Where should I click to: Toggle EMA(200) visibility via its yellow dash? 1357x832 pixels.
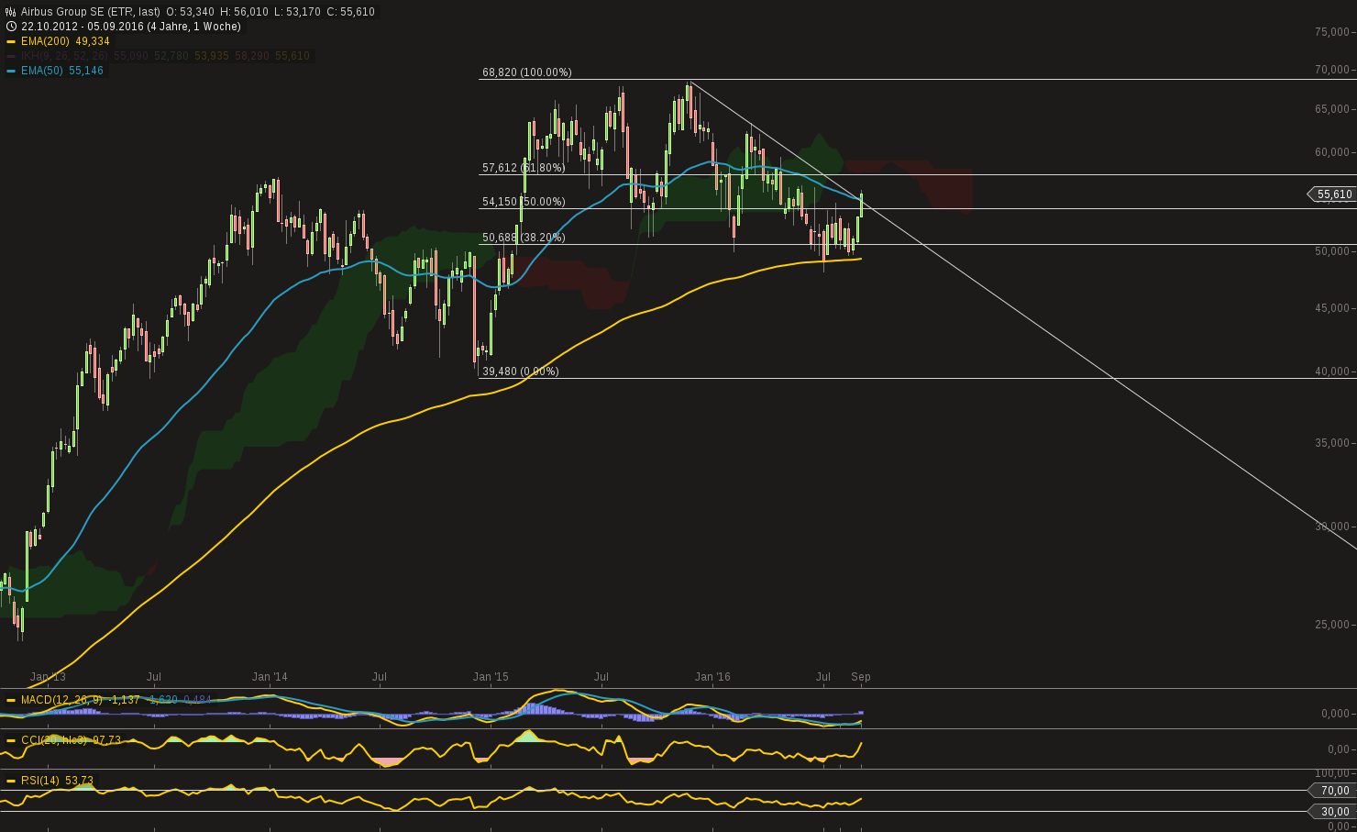(10, 41)
